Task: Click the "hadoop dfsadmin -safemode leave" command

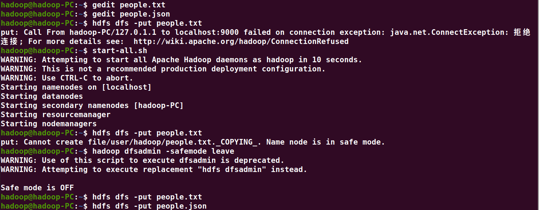Action: 163,151
